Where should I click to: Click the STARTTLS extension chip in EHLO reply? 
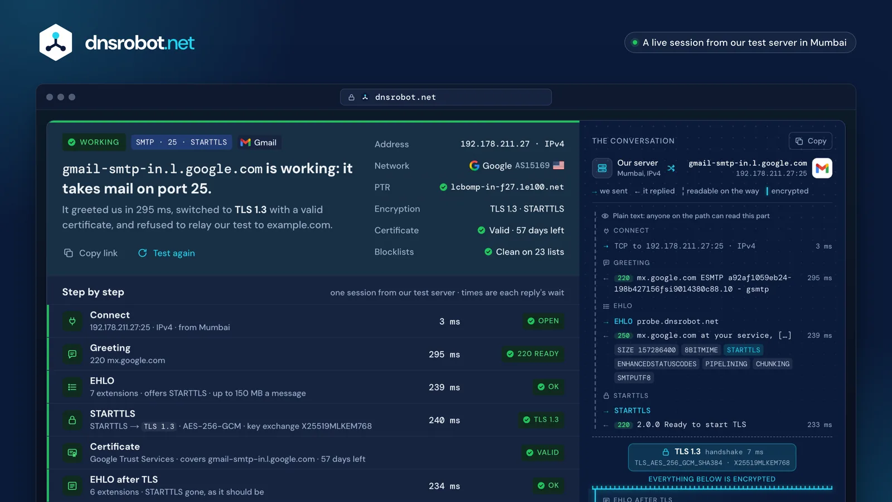(x=743, y=350)
